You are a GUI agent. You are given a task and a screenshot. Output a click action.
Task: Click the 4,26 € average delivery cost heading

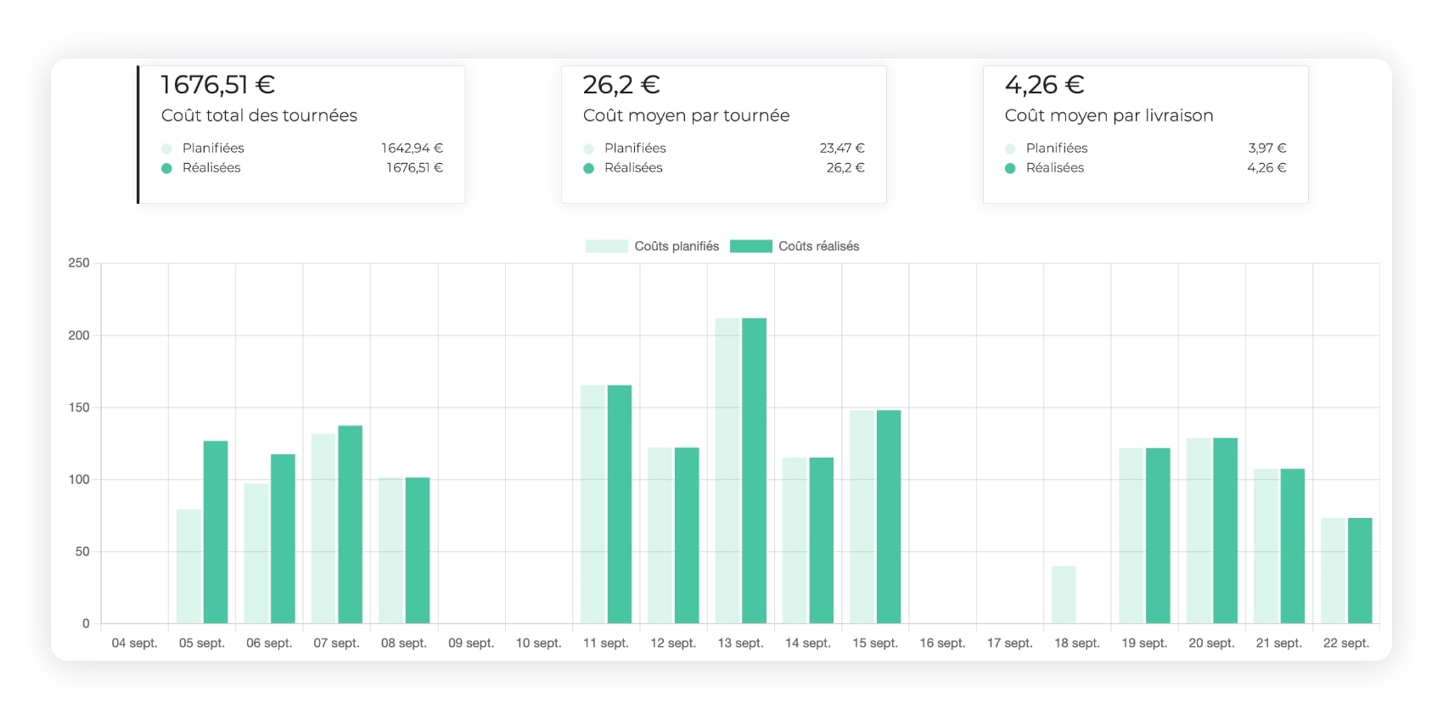(1044, 85)
